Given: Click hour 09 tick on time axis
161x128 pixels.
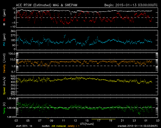Looking at the screenshot, I should 51,120.
